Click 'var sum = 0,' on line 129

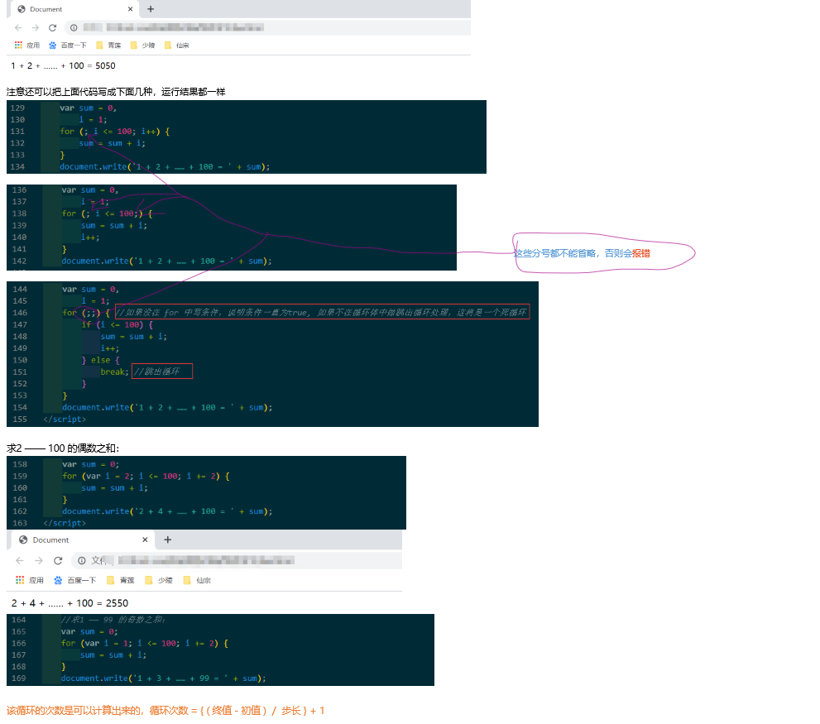pyautogui.click(x=89, y=108)
